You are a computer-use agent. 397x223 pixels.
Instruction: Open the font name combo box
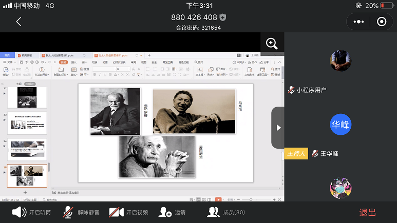103,69
